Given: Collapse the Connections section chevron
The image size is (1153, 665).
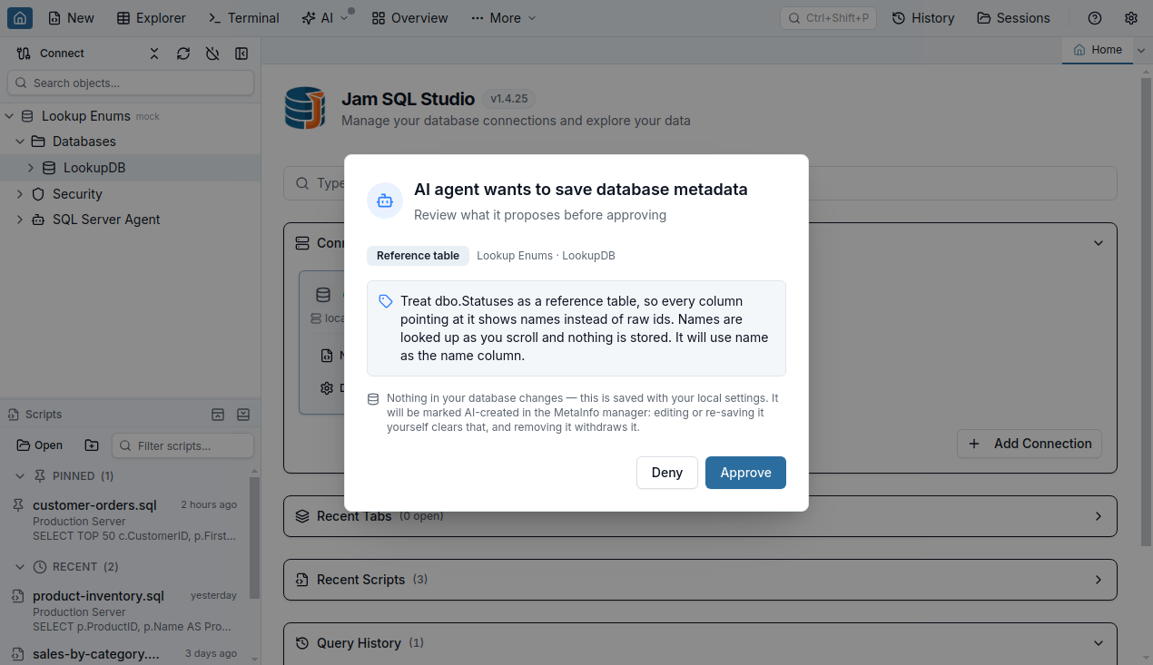Looking at the screenshot, I should [1099, 243].
